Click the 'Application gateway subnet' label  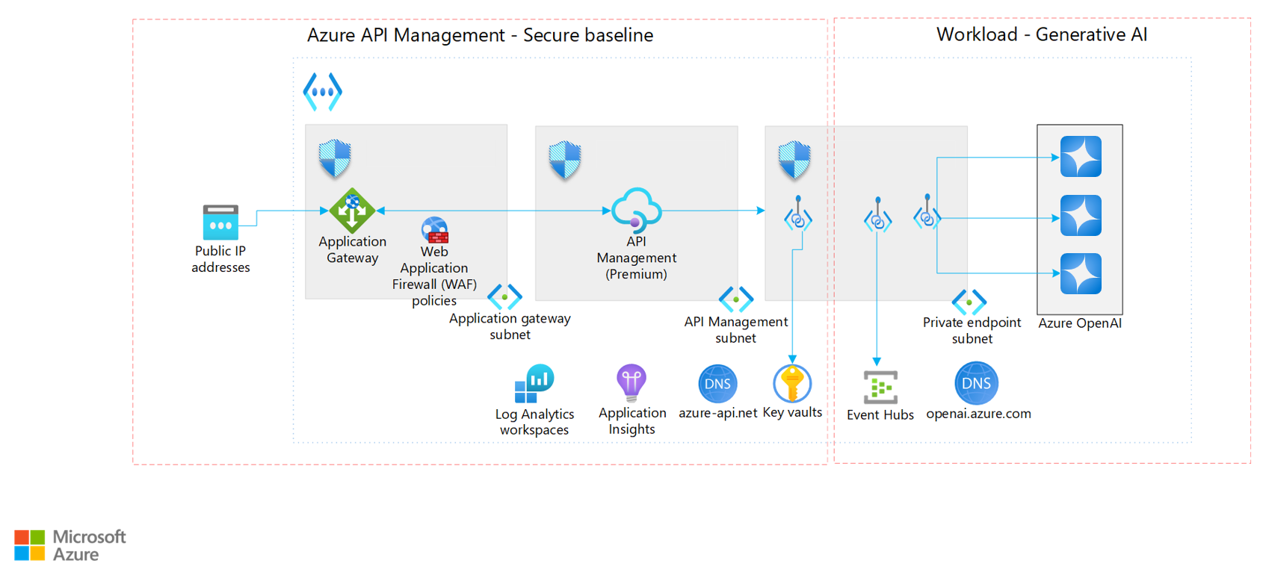point(510,326)
